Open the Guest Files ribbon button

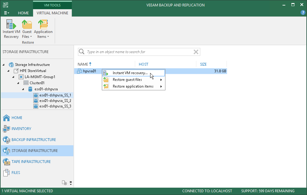[27, 29]
